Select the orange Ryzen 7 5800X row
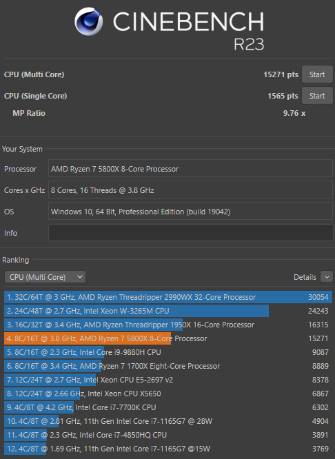Screen dimensions: 335x459 pyautogui.click(x=168, y=338)
